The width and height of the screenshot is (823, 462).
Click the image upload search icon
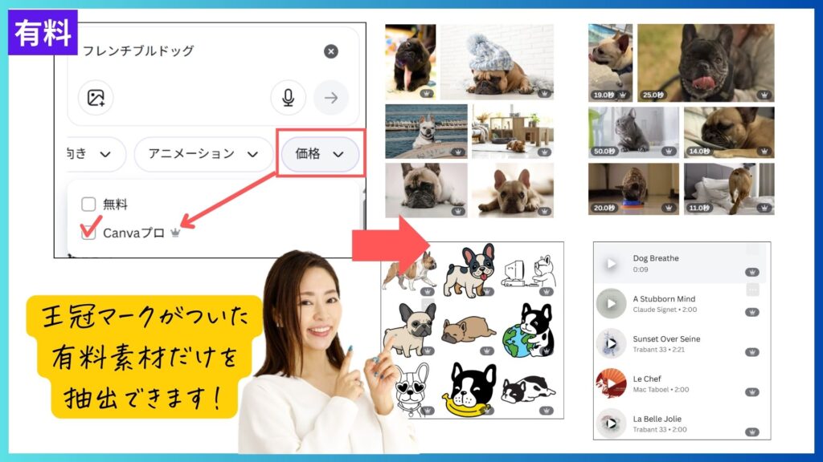tap(96, 98)
